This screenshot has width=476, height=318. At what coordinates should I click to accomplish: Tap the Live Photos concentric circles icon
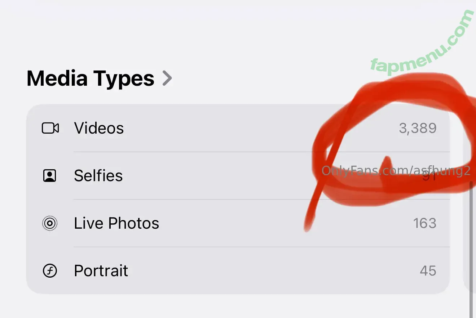(50, 223)
